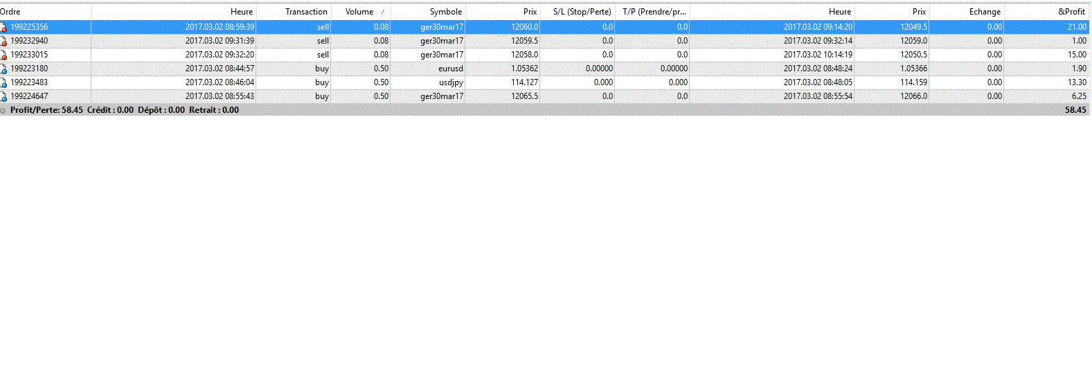
Task: Click profit value 21.00
Action: pyautogui.click(x=1077, y=27)
